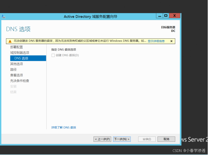Screen dimensions: 208x155
Task: Open the 查看选项 step
Action: (17, 75)
